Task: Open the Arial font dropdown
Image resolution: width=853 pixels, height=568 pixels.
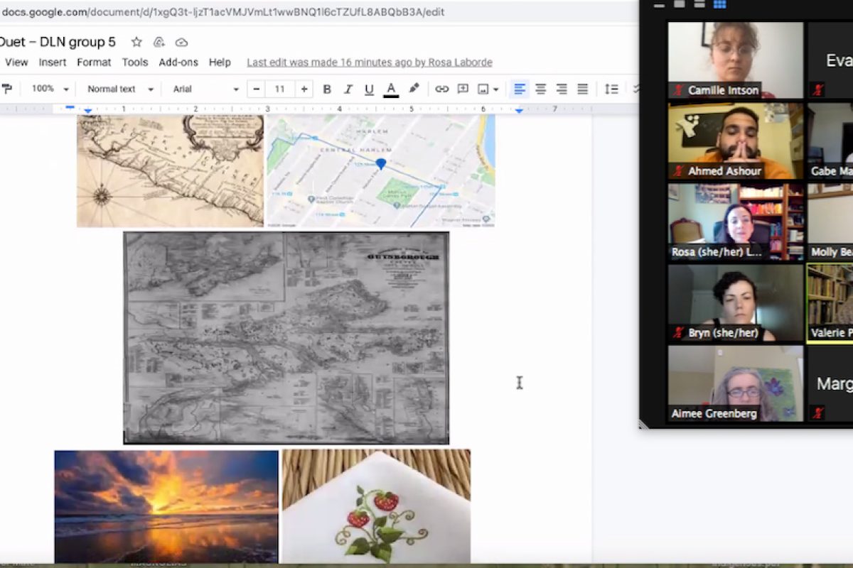Action: 206,89
